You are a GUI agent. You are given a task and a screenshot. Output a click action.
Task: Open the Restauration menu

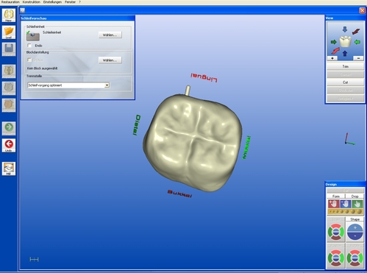pos(10,2)
